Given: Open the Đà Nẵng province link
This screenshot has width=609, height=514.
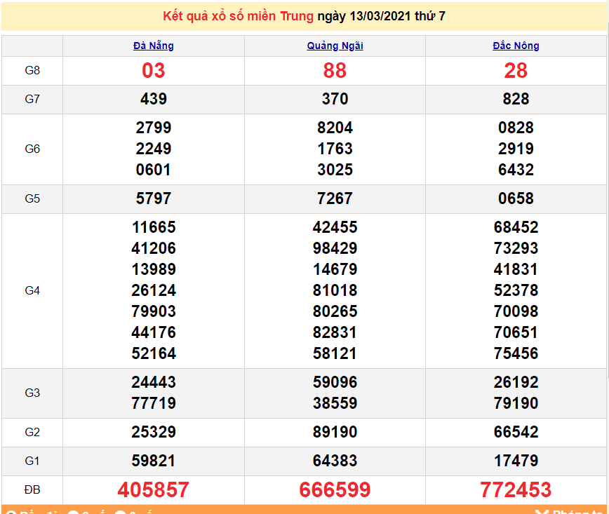Looking at the screenshot, I should (x=153, y=46).
